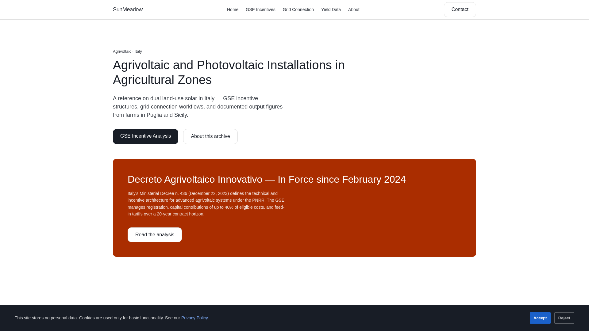Click About this archive button
The image size is (589, 331).
click(x=210, y=136)
